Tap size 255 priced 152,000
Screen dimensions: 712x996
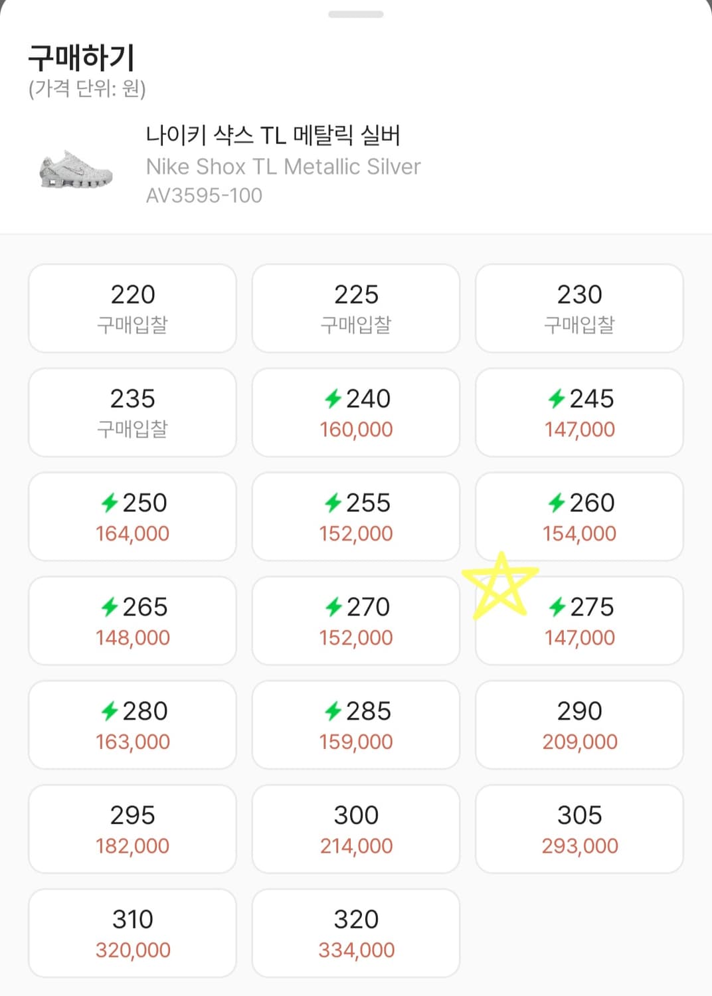356,517
